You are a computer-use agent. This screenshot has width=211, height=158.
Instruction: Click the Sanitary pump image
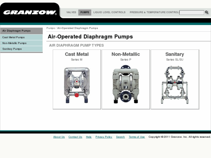point(175,85)
